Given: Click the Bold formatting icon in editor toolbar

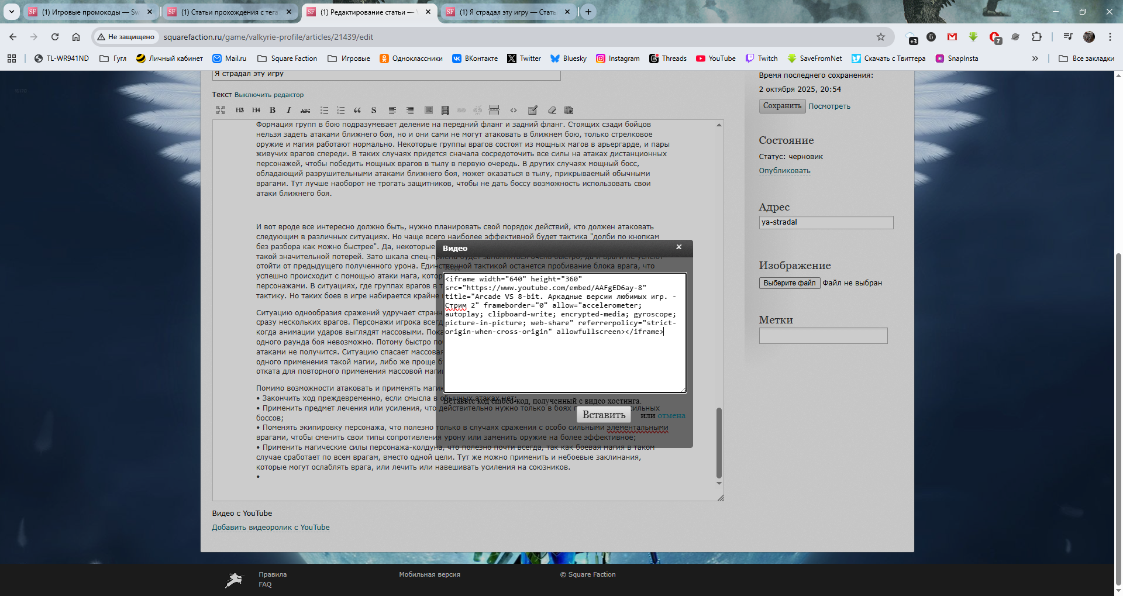Looking at the screenshot, I should [x=273, y=110].
